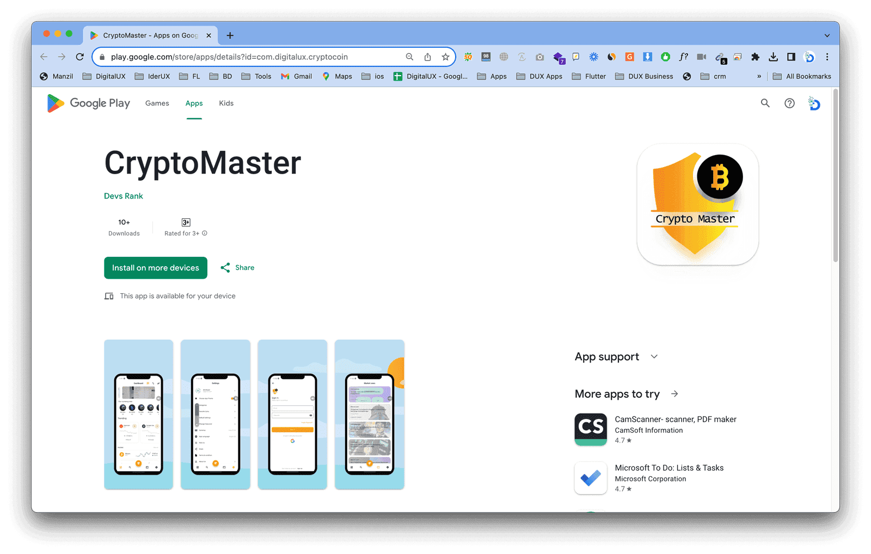Open the browser Downloads icon
This screenshot has height=554, width=871.
(x=773, y=57)
